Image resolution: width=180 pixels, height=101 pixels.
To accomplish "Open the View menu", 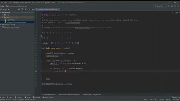I will 10,3.
